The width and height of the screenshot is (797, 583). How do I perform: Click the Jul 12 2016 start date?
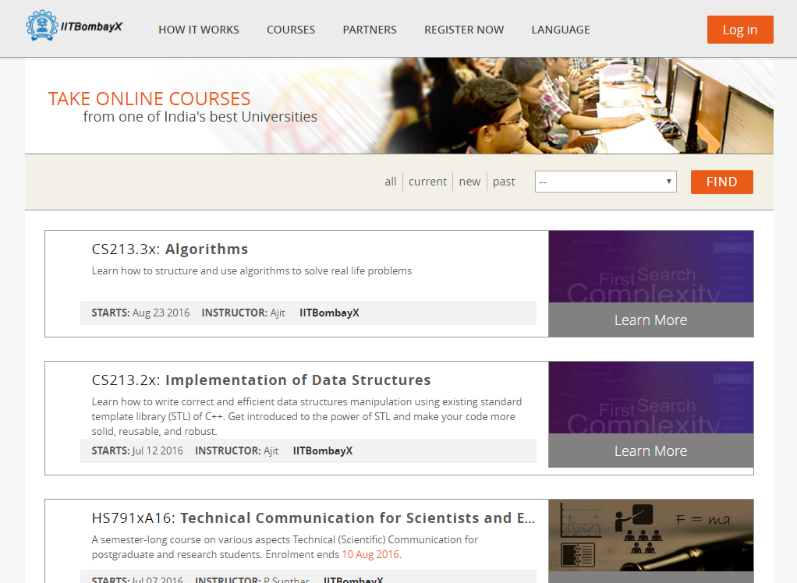(x=158, y=451)
